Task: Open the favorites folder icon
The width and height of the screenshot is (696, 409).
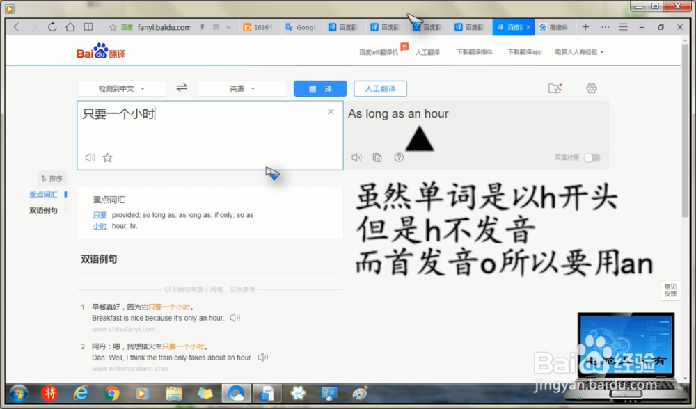Action: coord(555,88)
